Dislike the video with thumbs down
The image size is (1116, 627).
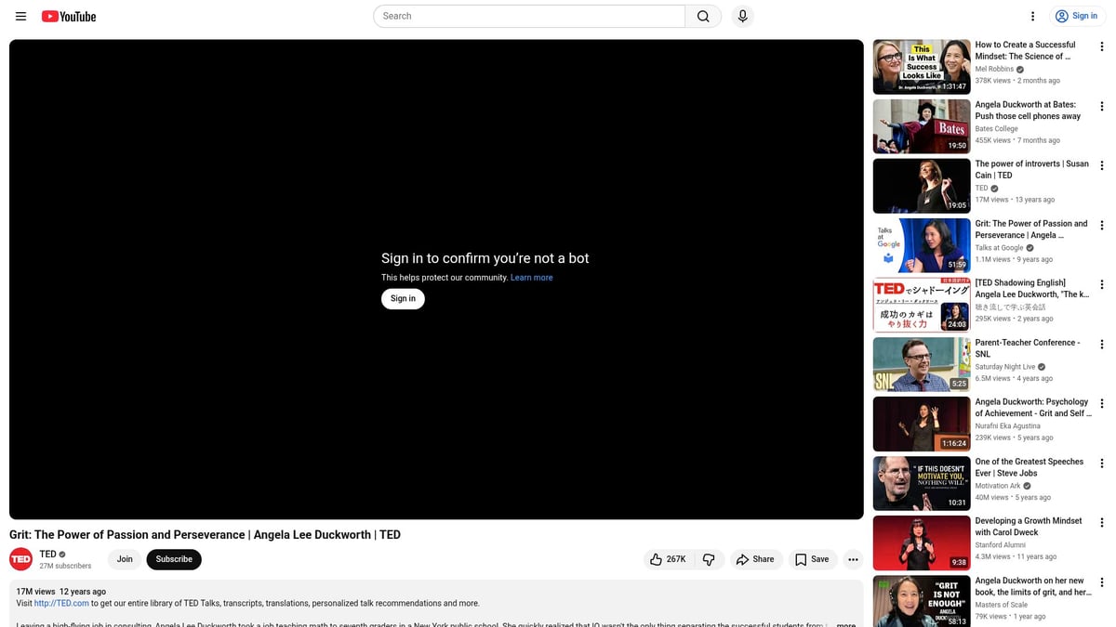pyautogui.click(x=709, y=559)
